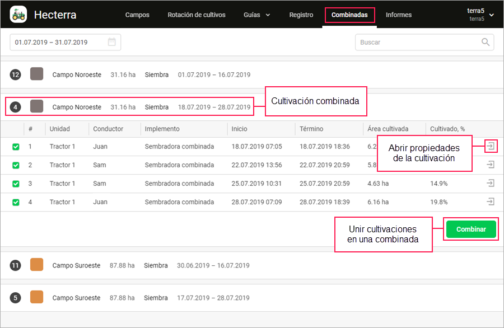Focus the Buscar search field
Image resolution: width=504 pixels, height=328 pixels.
coord(417,42)
